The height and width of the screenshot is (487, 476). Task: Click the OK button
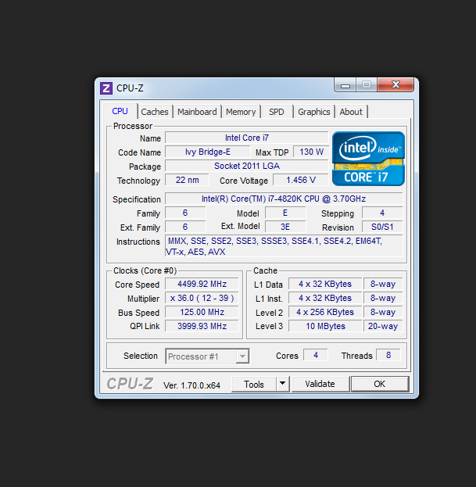click(x=379, y=384)
